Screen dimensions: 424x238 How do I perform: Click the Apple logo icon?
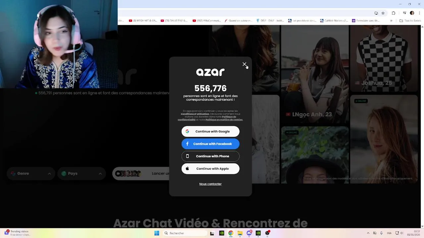coord(187,169)
